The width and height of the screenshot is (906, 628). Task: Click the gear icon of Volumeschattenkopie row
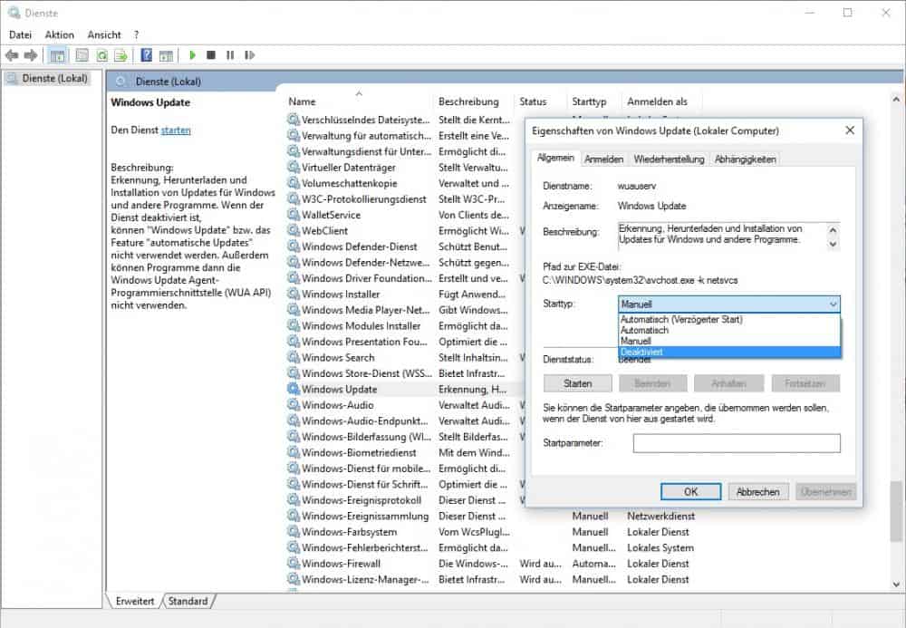[294, 182]
